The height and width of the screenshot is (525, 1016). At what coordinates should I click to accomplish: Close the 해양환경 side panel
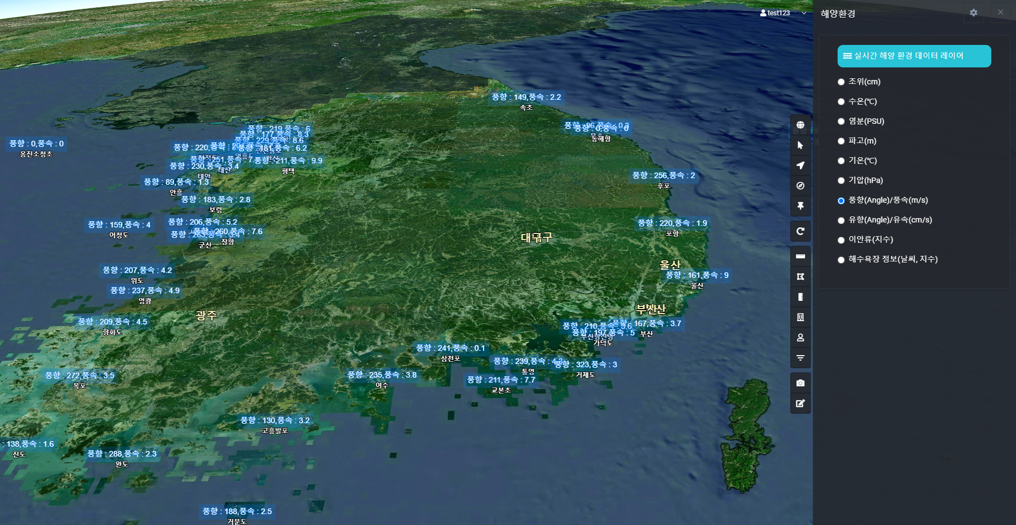coord(1000,13)
